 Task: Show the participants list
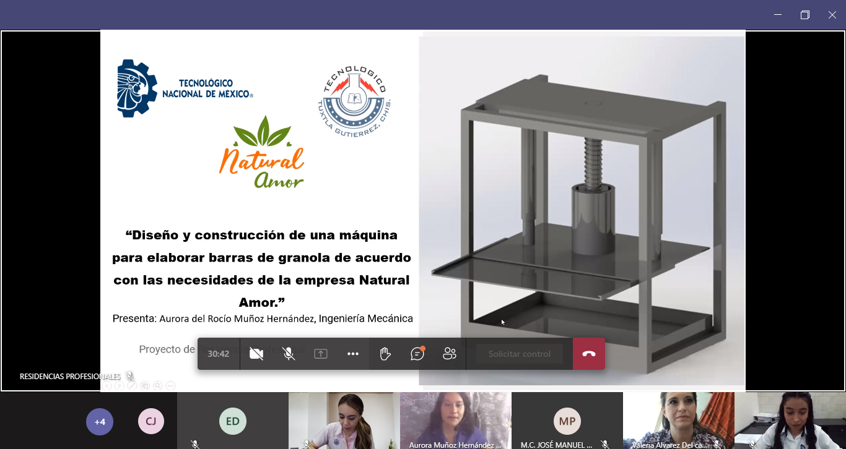point(450,354)
